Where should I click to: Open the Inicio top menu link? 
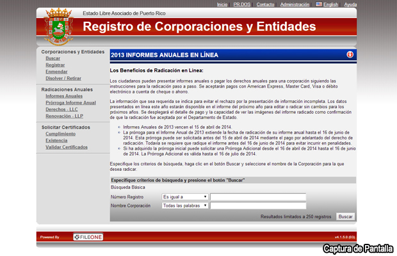(x=222, y=4)
